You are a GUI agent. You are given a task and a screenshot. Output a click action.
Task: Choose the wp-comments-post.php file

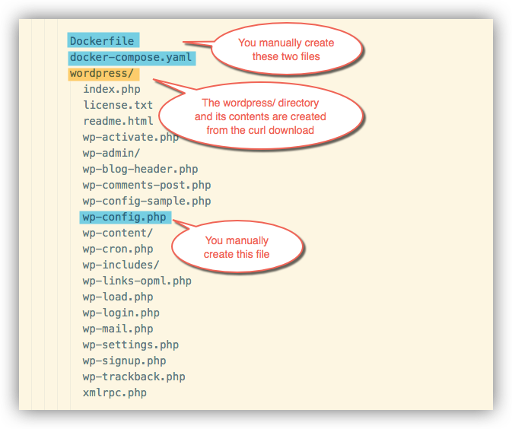click(147, 185)
